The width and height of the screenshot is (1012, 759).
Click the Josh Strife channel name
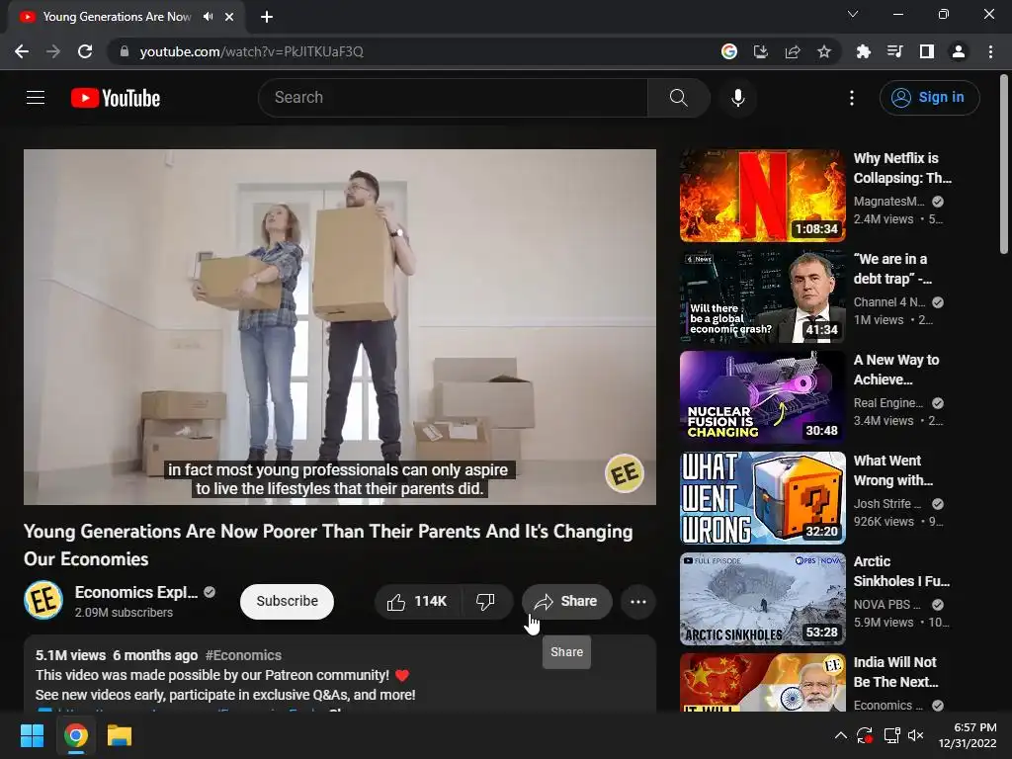pyautogui.click(x=887, y=503)
